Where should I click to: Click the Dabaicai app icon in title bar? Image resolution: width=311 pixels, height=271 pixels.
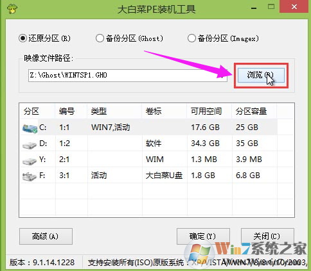(x=12, y=8)
